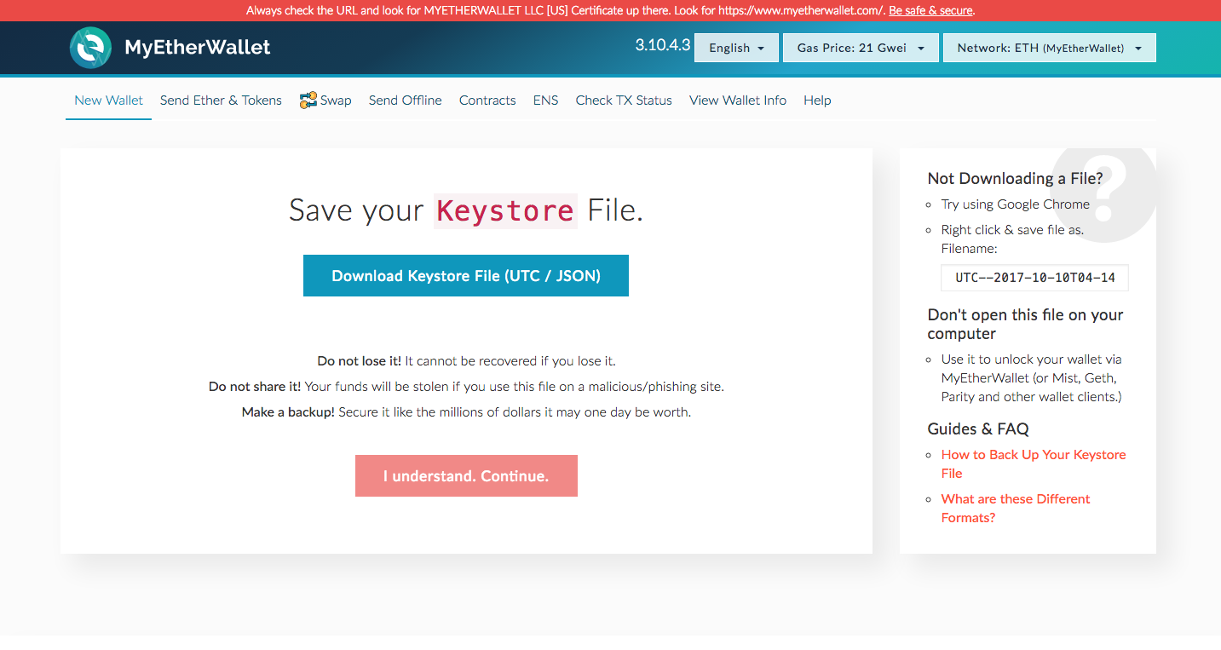Open the Help tab
The height and width of the screenshot is (650, 1221).
tap(817, 101)
